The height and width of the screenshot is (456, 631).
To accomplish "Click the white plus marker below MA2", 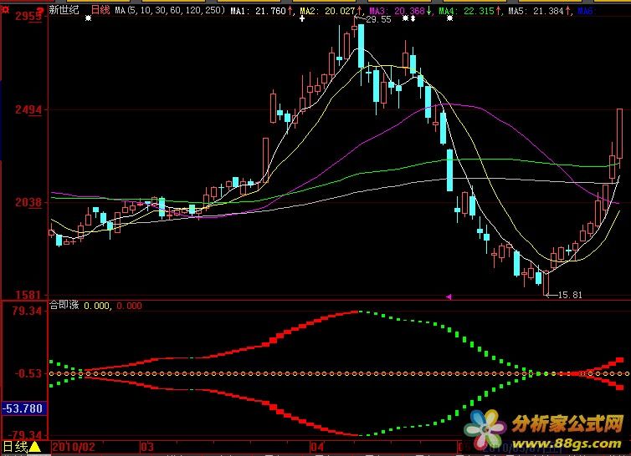I will click(x=302, y=18).
